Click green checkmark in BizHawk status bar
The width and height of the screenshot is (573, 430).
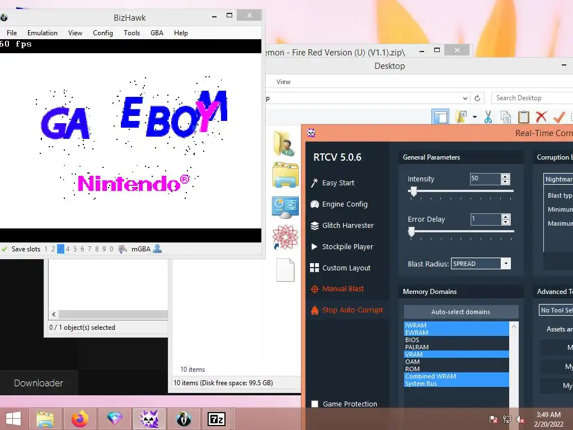[x=4, y=249]
